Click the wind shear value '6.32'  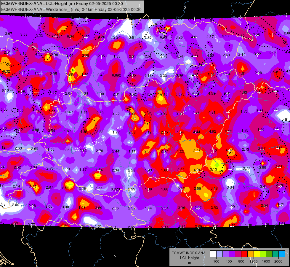pos(7,71)
